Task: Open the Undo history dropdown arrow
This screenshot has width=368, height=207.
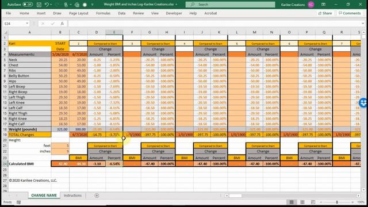Action: point(51,5)
